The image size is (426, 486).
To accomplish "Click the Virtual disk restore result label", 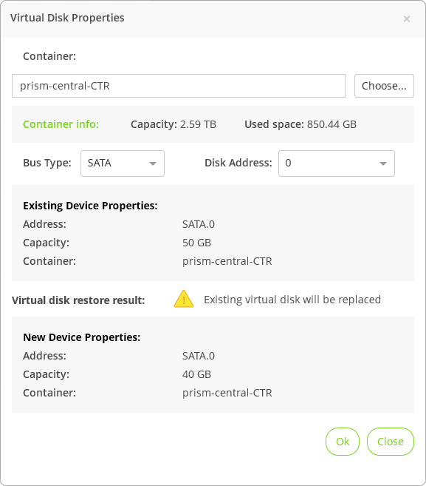I will [78, 300].
